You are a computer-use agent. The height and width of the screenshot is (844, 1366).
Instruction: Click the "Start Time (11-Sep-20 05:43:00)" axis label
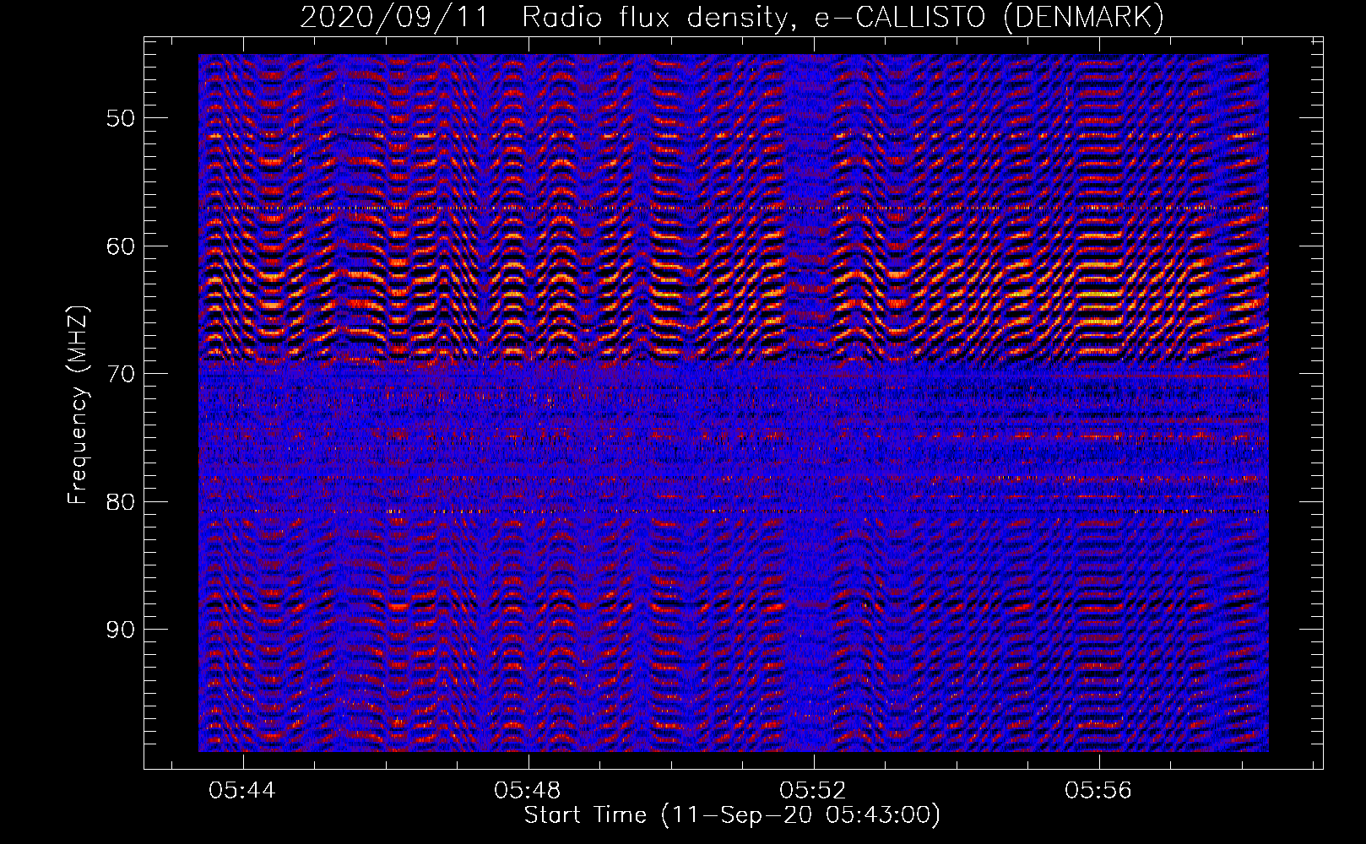click(732, 815)
